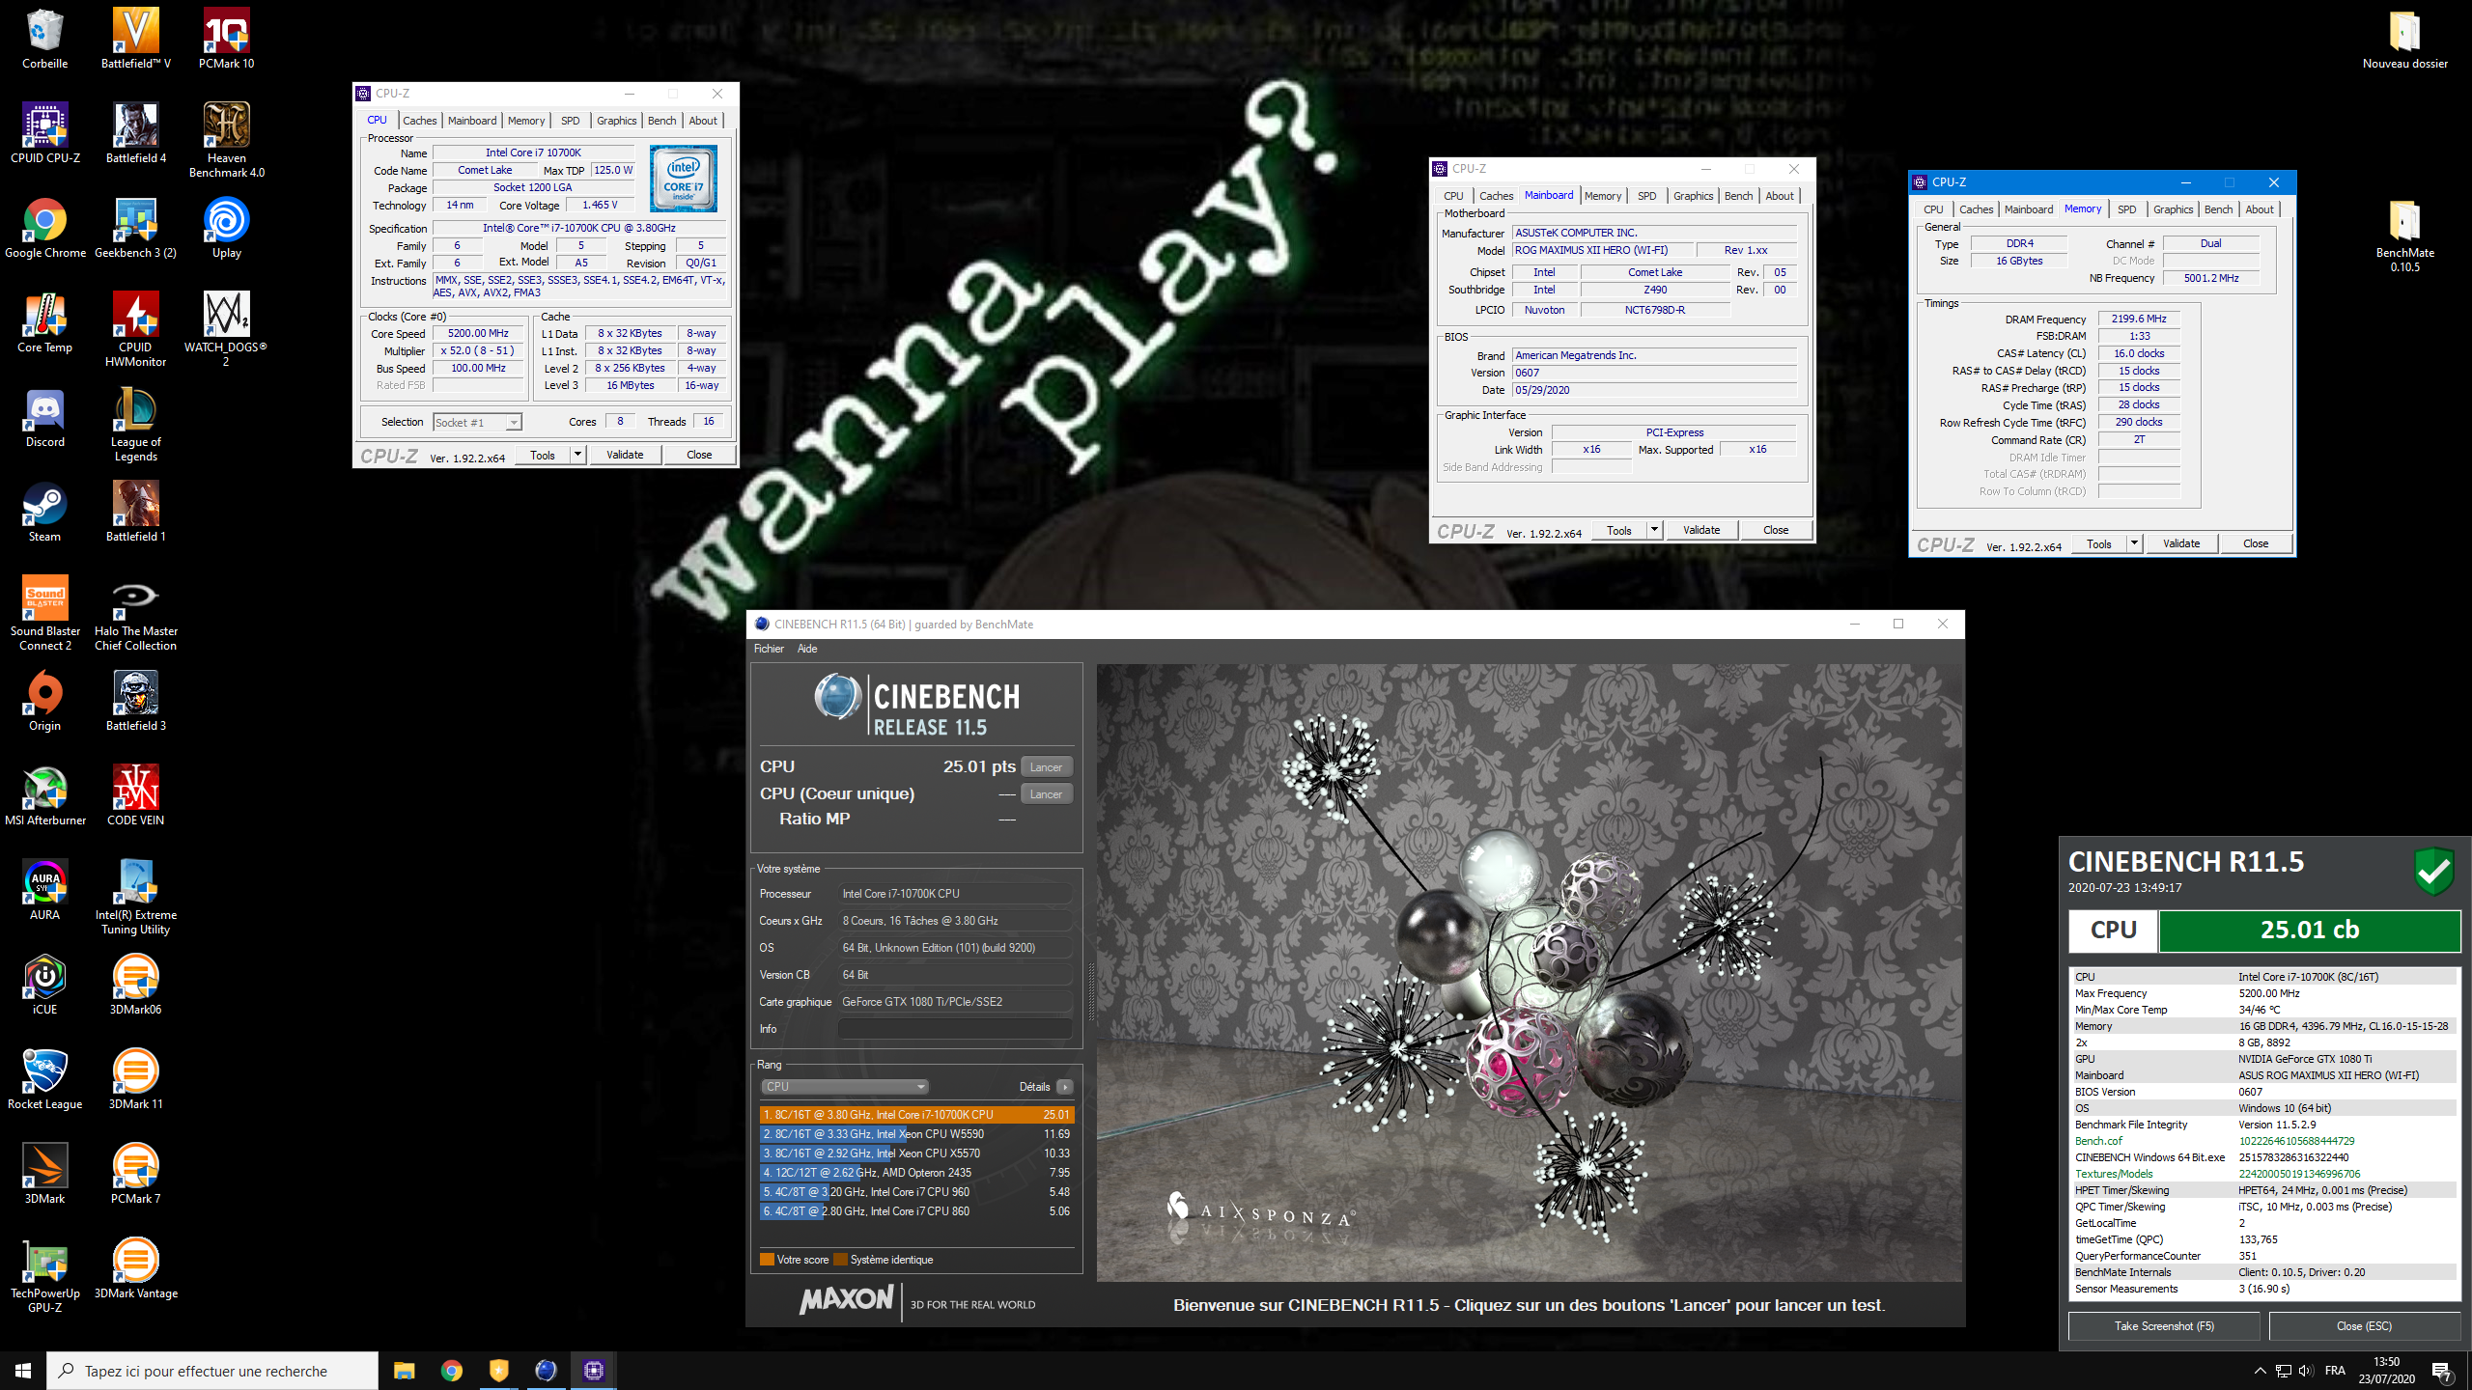
Task: Open Uplay desktop icon
Action: 226,229
